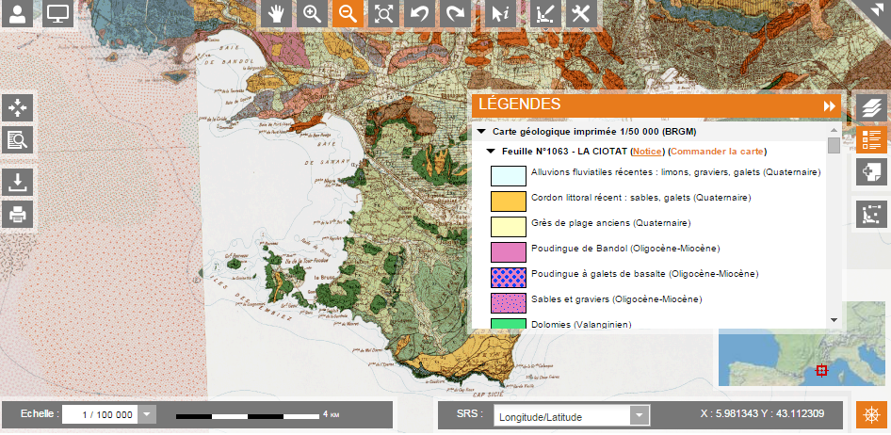This screenshot has height=435, width=891.
Task: Select the pan hand tool
Action: tap(276, 14)
